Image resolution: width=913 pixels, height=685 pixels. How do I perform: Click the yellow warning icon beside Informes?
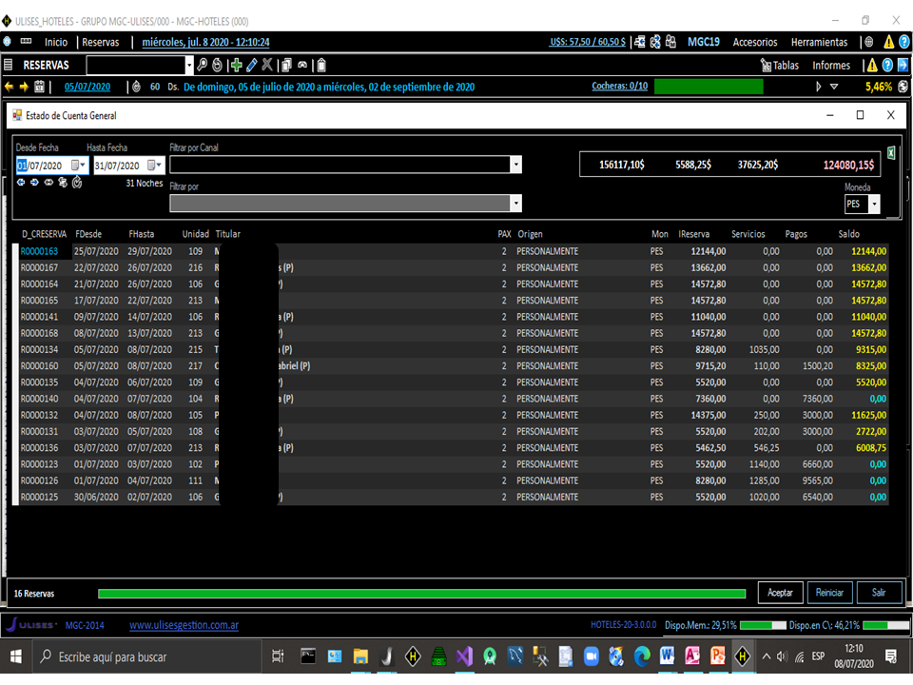click(x=870, y=66)
